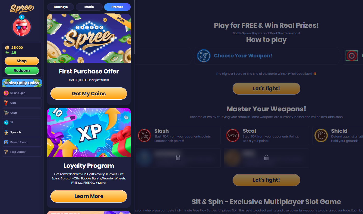Go to Slots via the 7 icon

tap(6, 103)
